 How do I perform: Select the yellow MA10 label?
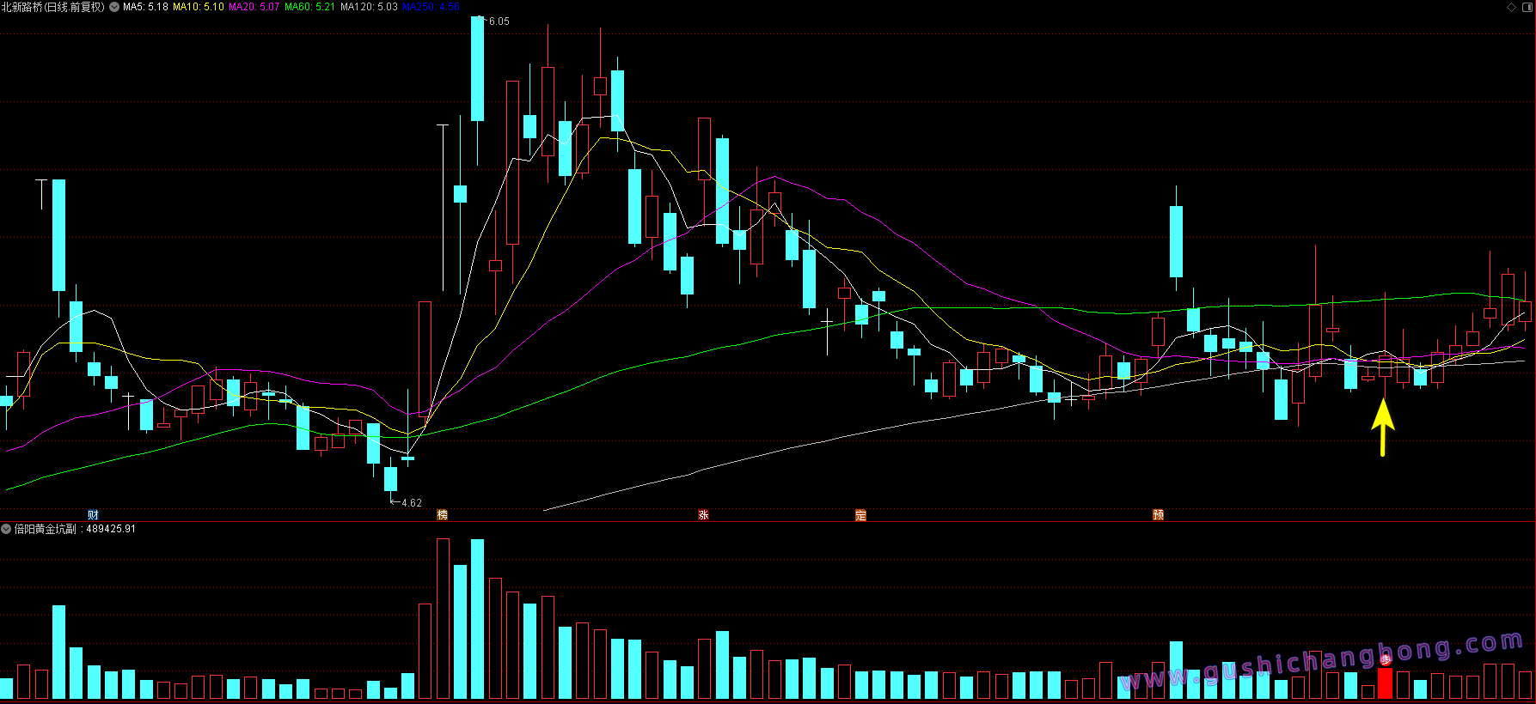(199, 7)
